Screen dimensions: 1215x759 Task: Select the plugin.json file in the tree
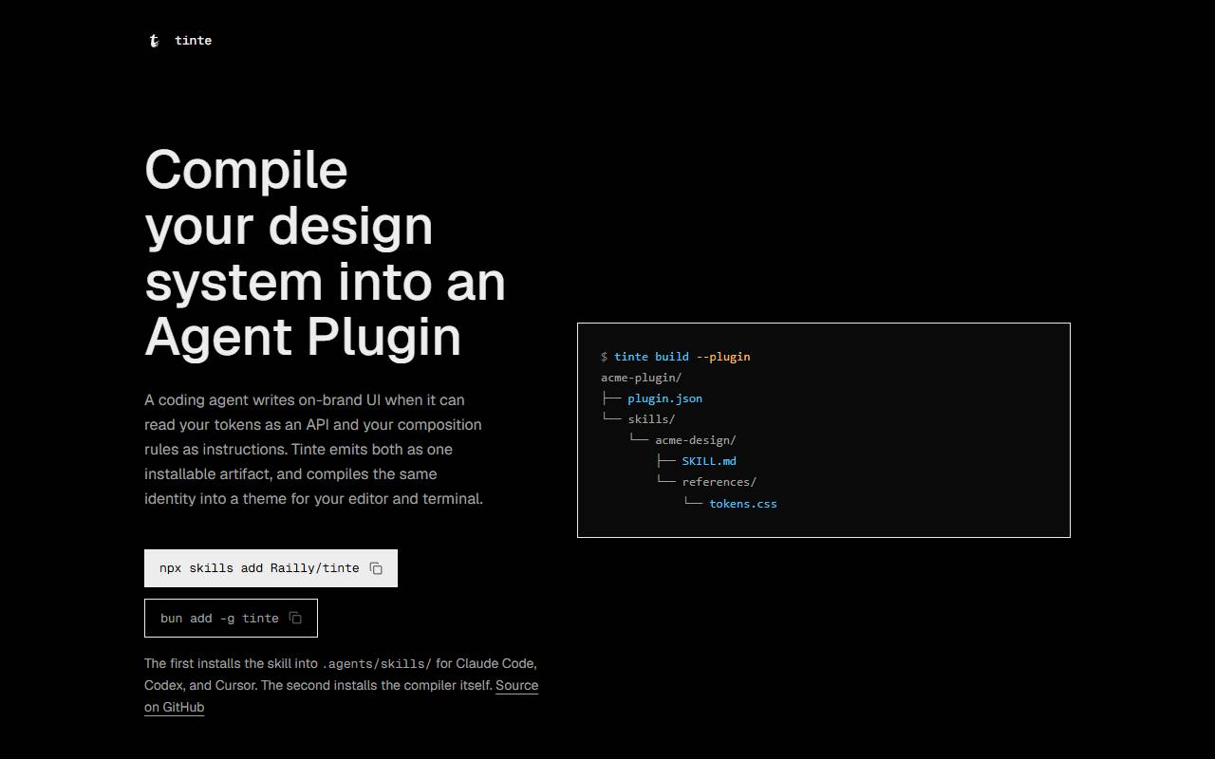pos(664,398)
